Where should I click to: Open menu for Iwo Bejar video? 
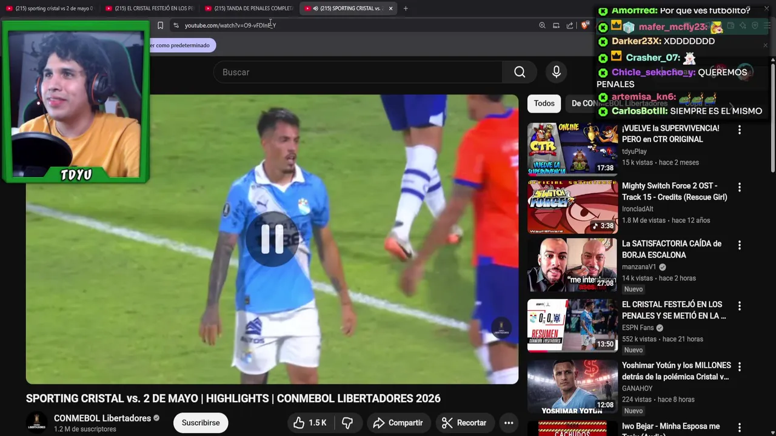pyautogui.click(x=739, y=428)
